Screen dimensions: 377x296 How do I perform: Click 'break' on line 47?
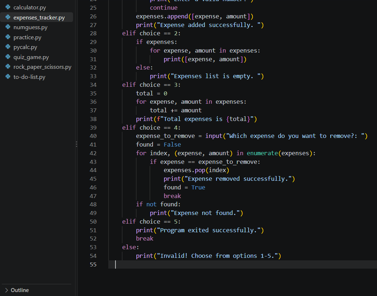click(x=172, y=196)
